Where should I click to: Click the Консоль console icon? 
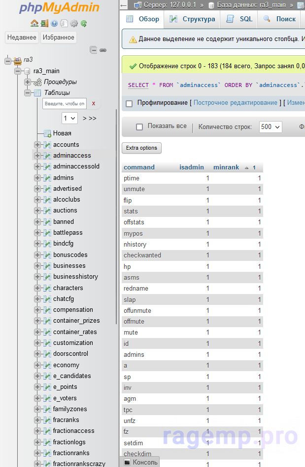coord(127,462)
